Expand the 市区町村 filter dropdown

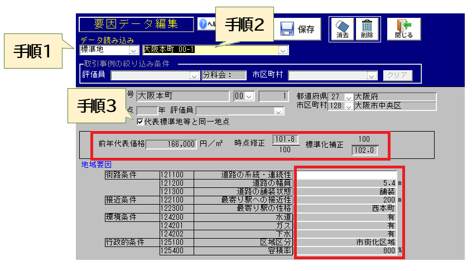tap(372, 75)
